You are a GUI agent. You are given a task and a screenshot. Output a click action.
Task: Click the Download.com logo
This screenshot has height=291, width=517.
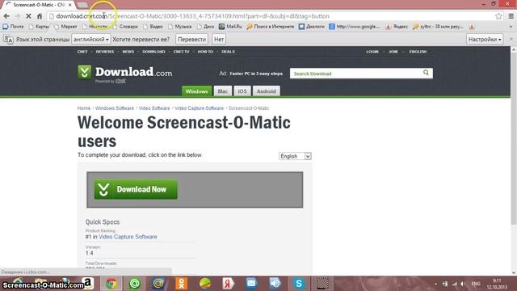125,73
